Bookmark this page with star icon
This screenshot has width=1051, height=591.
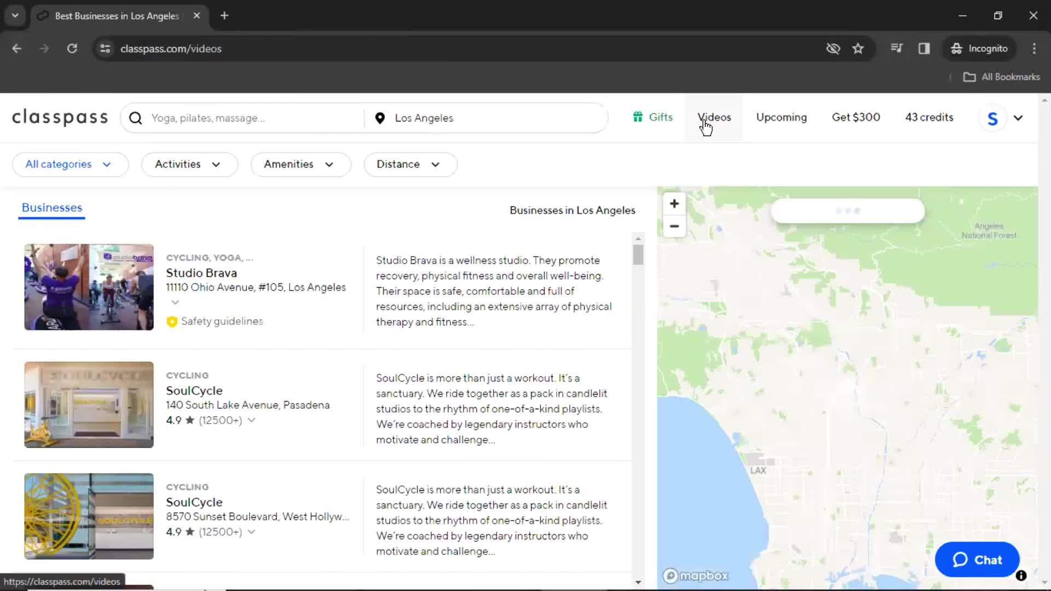click(858, 49)
